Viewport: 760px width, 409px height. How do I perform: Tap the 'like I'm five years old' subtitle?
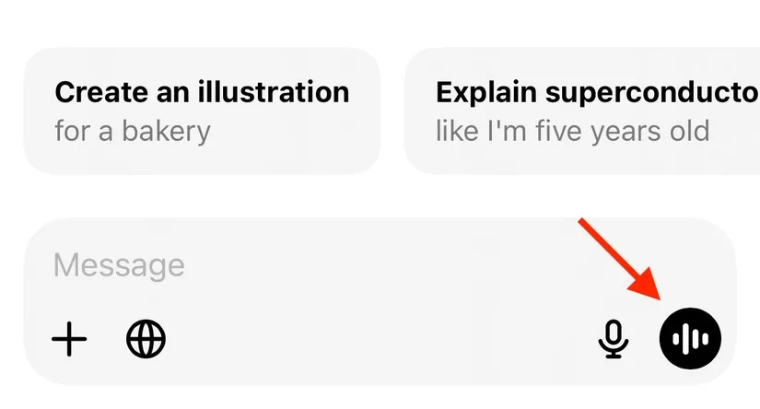point(572,132)
